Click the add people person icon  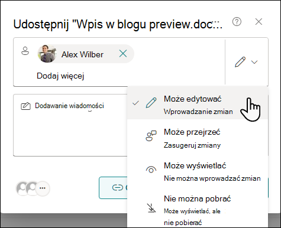pyautogui.click(x=25, y=51)
